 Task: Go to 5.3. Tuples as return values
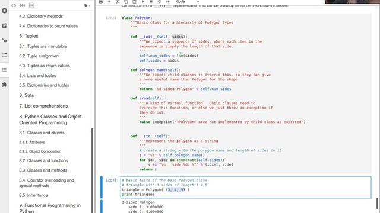45,66
